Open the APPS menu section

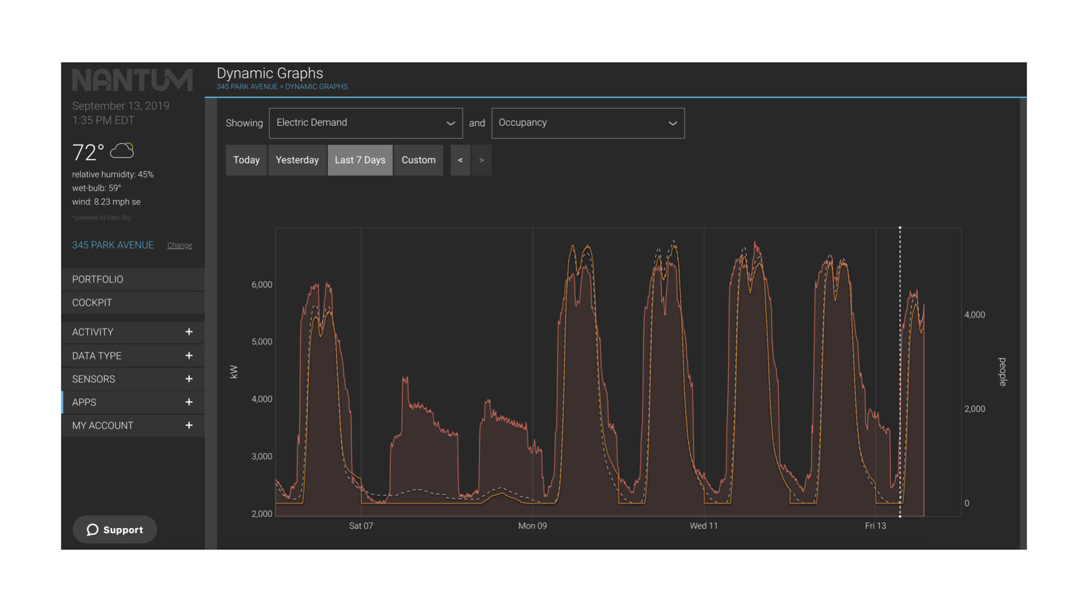click(133, 402)
